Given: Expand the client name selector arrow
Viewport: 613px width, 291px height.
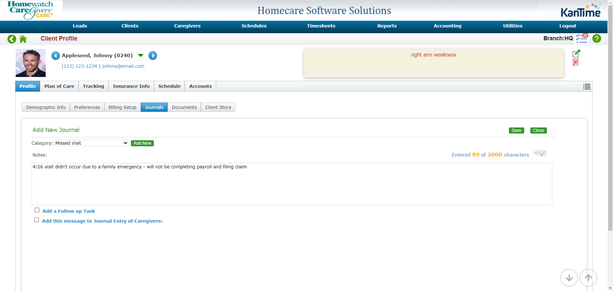Looking at the screenshot, I should point(140,56).
